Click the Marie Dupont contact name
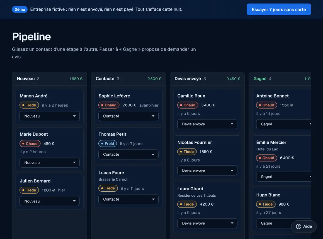 click(34, 134)
